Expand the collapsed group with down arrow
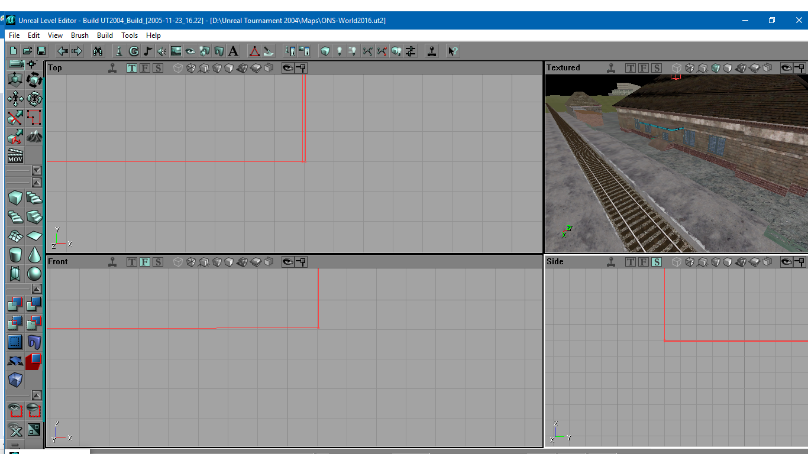Screen dimensions: 808x454 click(x=37, y=170)
